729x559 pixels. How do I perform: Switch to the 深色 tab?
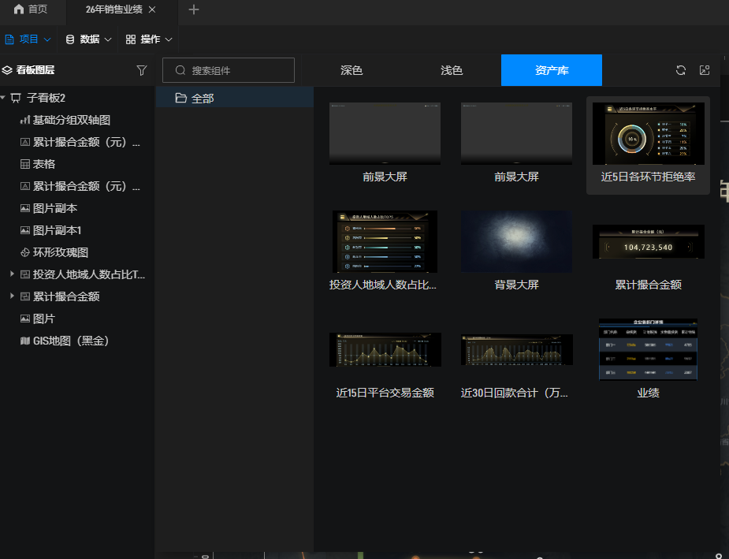(351, 70)
